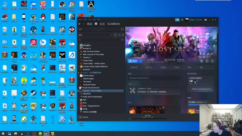Go back with Steam's left arrow

click(x=80, y=24)
